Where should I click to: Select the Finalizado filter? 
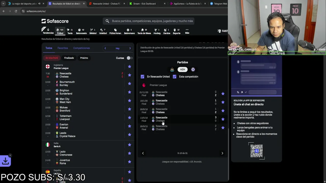pyautogui.click(x=69, y=58)
